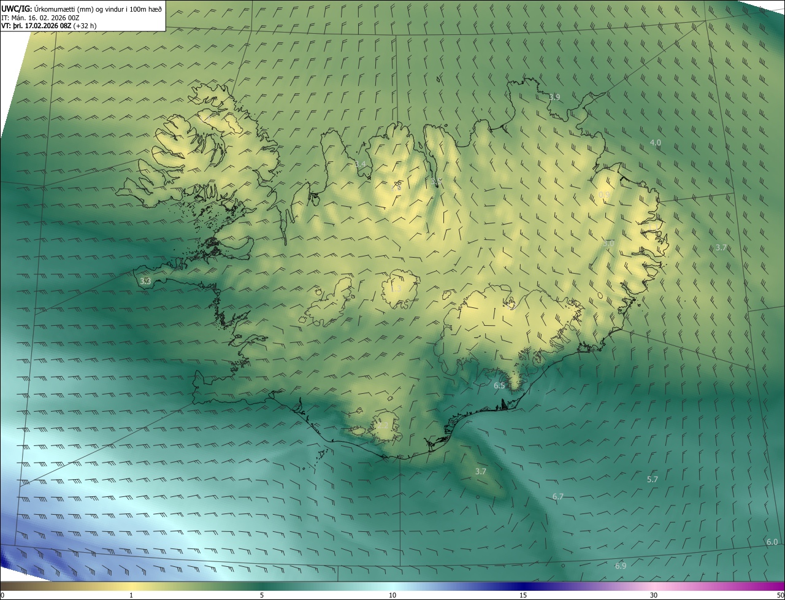This screenshot has height=600, width=785.
Task: Click the 3.4 value label
Action: [x=361, y=164]
